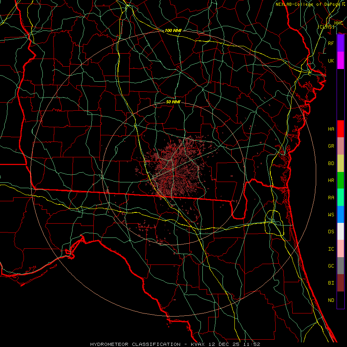The width and height of the screenshot is (347, 347).
Task: Click the "HHC" product label
Action: tap(339, 23)
